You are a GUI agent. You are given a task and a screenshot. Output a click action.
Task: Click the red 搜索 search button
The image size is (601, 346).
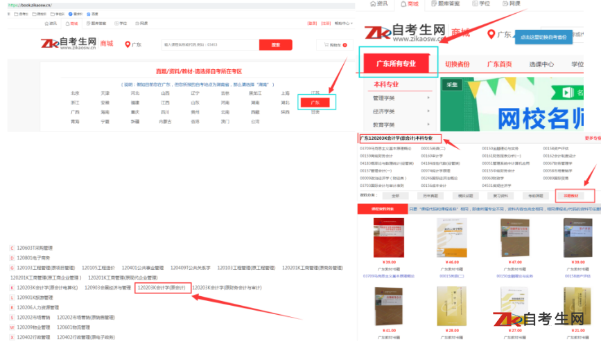(x=276, y=45)
